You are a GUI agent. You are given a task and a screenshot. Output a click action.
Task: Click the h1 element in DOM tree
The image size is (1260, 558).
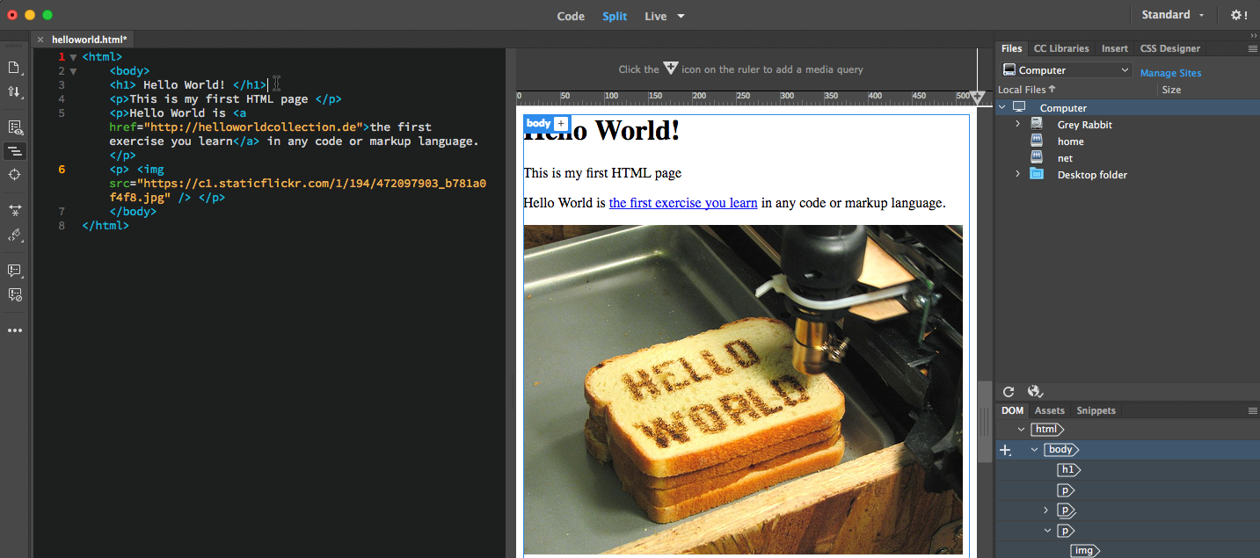[1067, 470]
